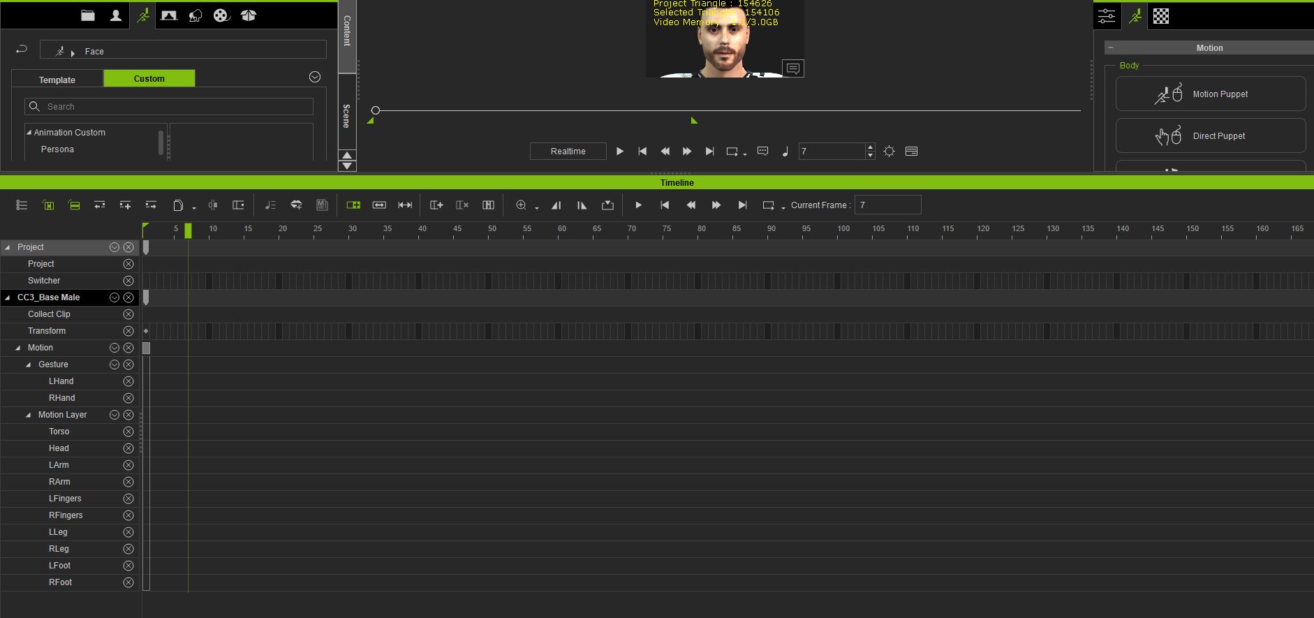Click the Direct Puppet button
The image size is (1314, 618).
click(1211, 135)
